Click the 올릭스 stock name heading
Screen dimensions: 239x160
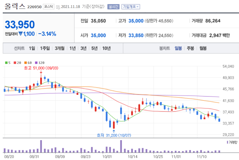15,6
